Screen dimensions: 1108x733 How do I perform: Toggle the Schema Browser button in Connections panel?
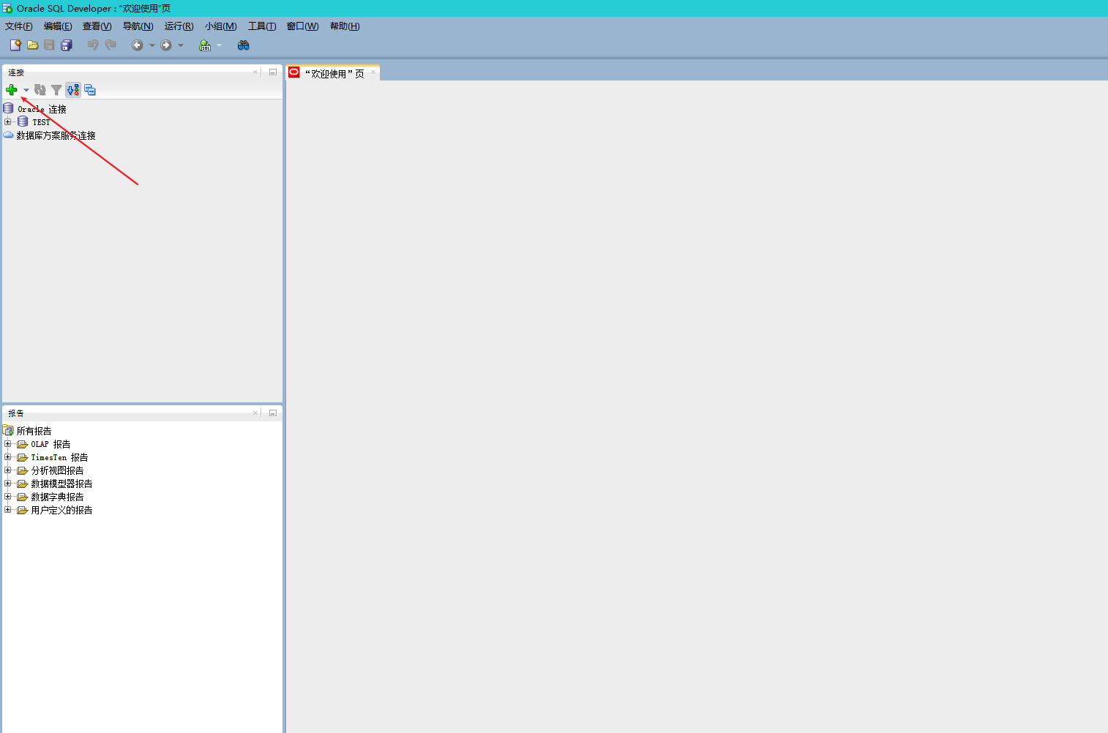(73, 90)
